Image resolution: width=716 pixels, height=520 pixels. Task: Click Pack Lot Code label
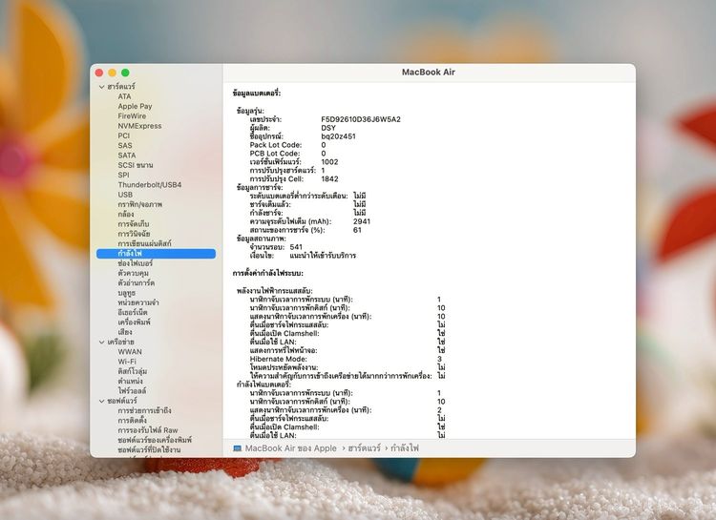click(275, 145)
